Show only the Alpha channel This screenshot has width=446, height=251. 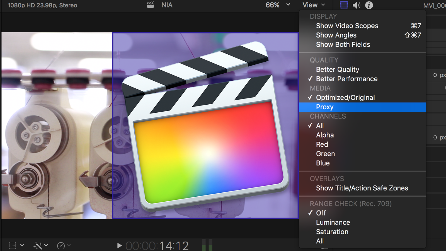(x=362, y=135)
